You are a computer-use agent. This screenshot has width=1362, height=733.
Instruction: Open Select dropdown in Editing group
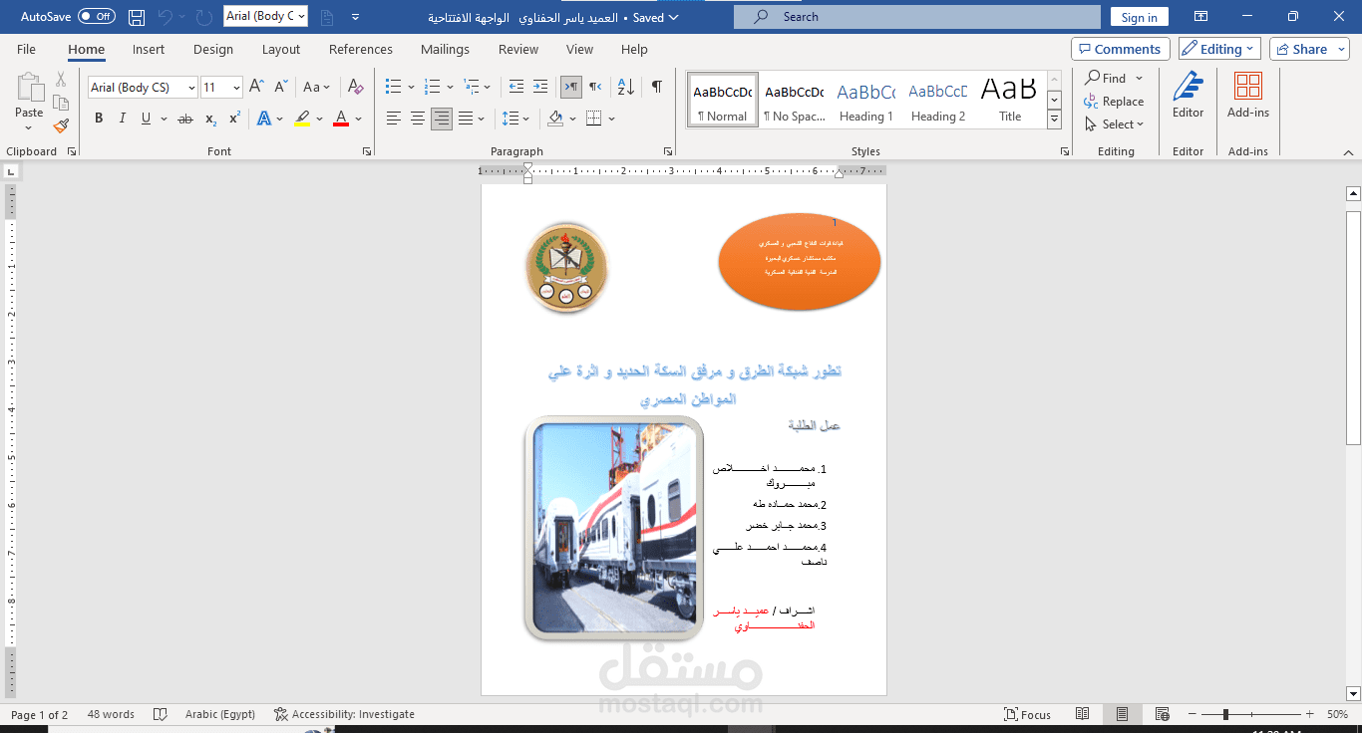tap(1114, 124)
